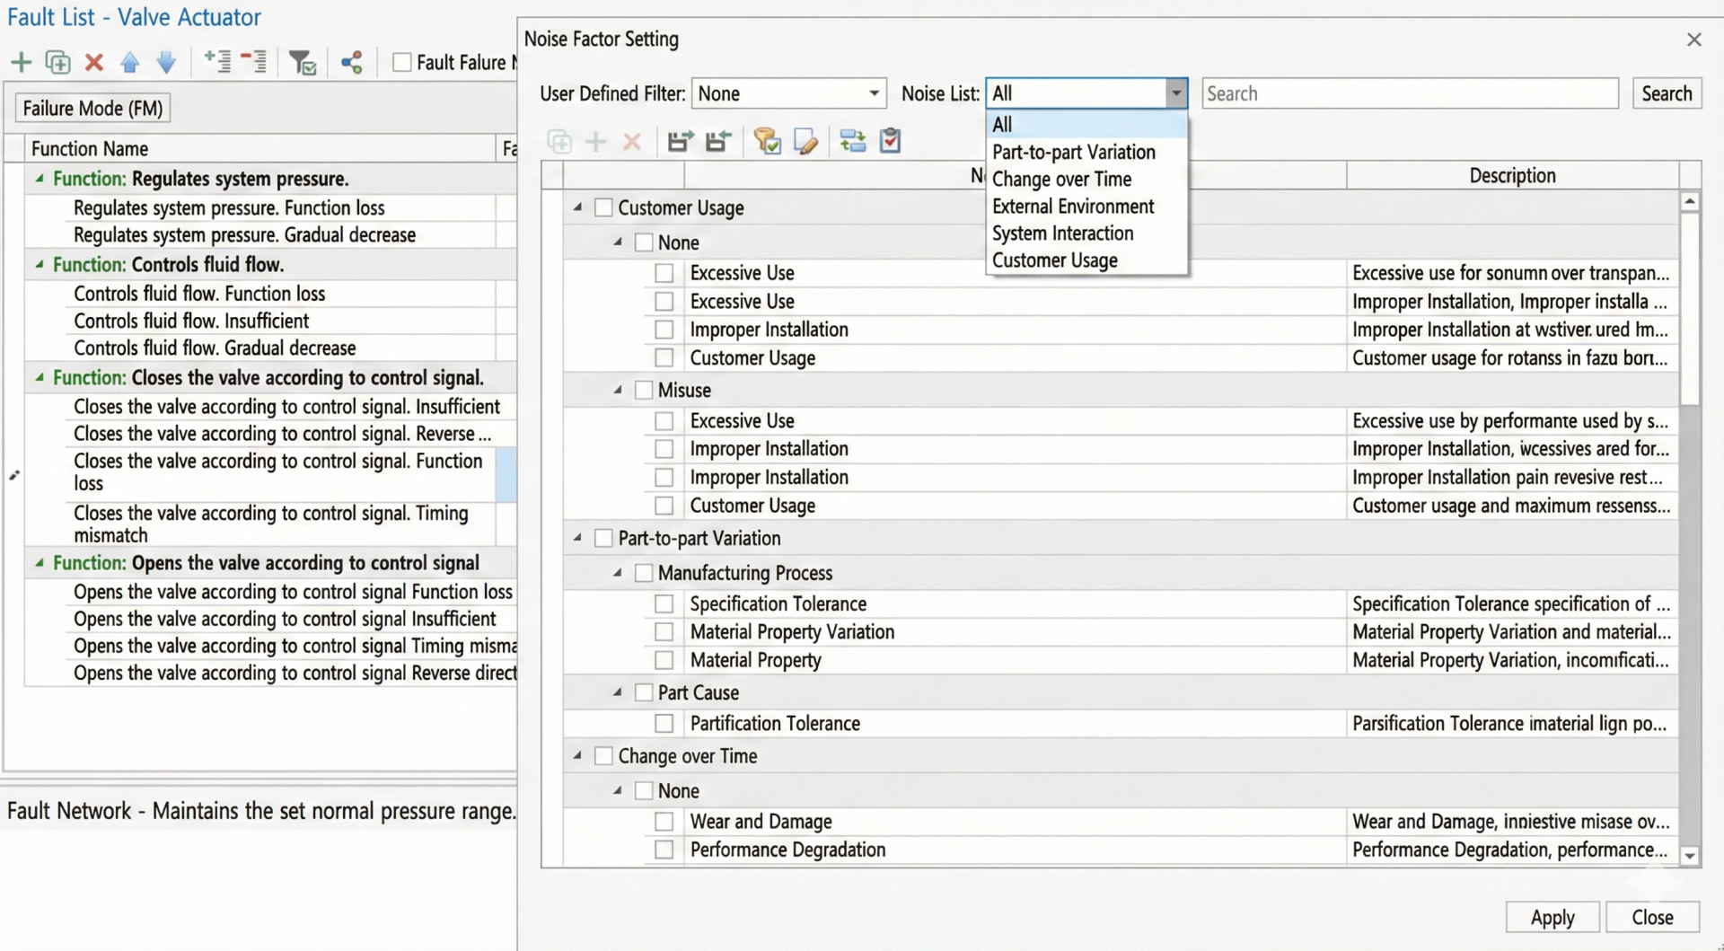
Task: Click the Search button
Action: click(1666, 93)
